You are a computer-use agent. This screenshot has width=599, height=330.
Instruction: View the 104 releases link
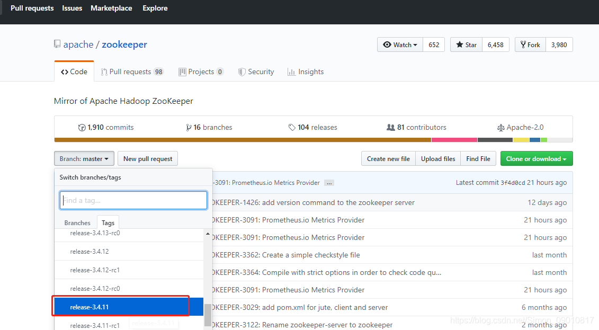pos(313,127)
